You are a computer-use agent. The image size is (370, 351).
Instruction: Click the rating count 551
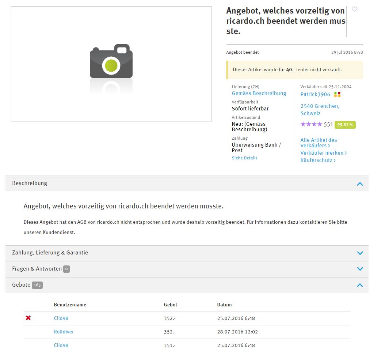pos(328,124)
